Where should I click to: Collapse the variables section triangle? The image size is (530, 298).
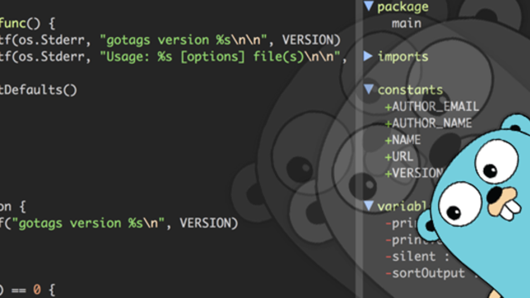click(369, 206)
